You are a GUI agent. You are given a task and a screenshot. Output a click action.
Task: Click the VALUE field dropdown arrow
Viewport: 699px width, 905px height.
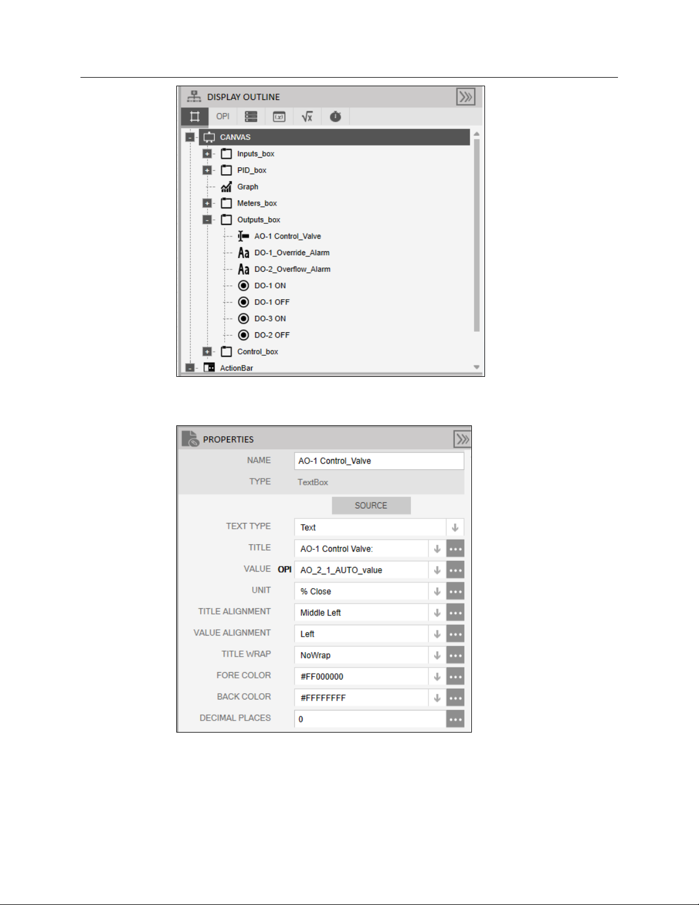tap(437, 570)
